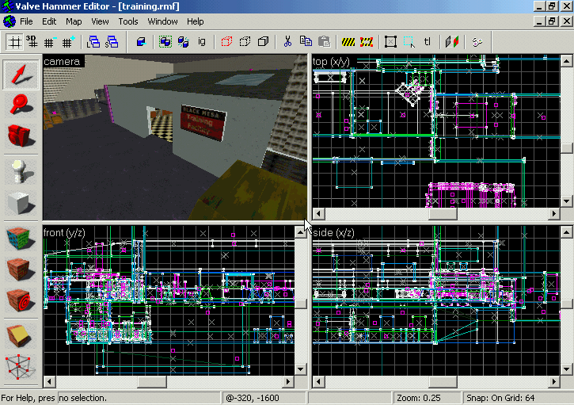Save the current window state

[112, 42]
